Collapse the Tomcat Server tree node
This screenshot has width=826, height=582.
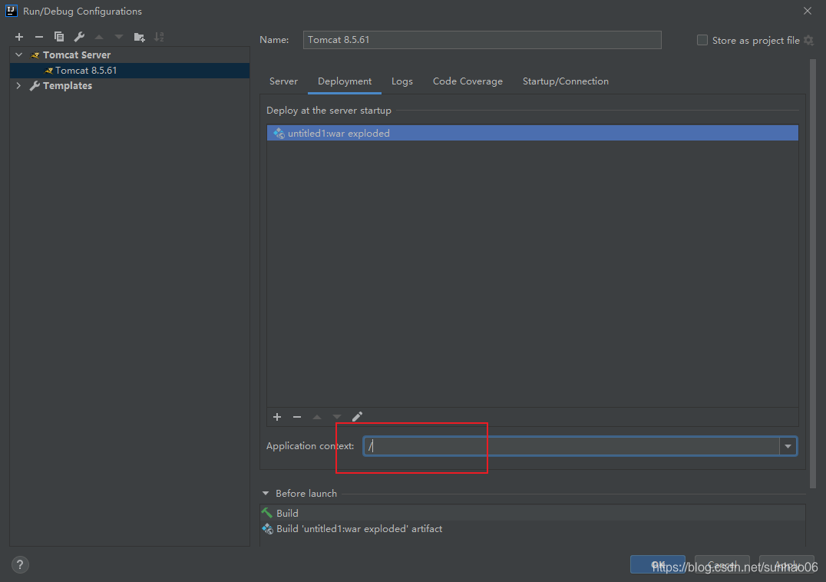[x=19, y=55]
